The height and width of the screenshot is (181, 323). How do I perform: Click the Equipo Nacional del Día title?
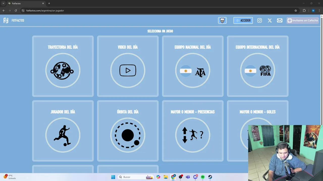pos(193,47)
